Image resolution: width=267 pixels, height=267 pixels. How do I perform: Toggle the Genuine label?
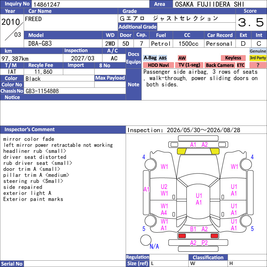pos(258,51)
